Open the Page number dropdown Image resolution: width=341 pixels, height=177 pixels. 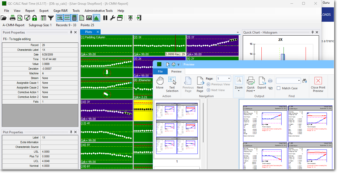click(x=229, y=79)
